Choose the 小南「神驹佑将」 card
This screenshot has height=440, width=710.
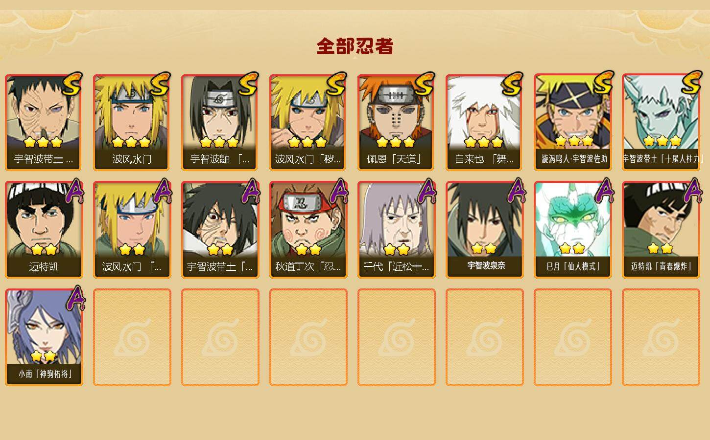tap(44, 337)
